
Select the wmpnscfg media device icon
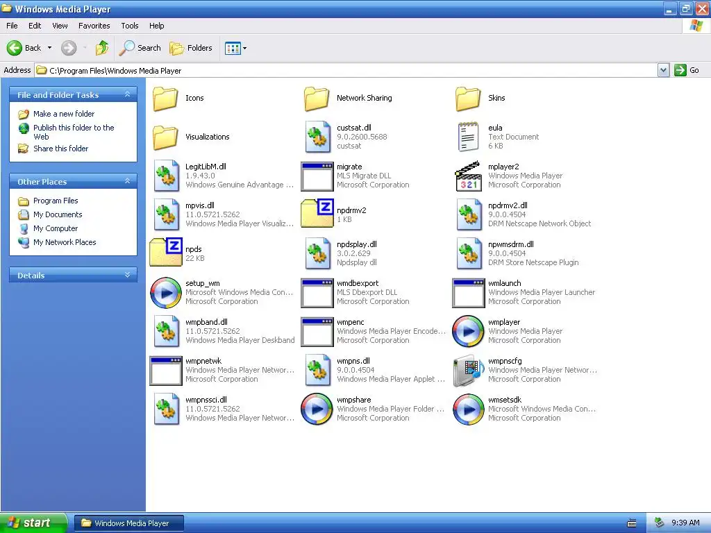point(469,371)
